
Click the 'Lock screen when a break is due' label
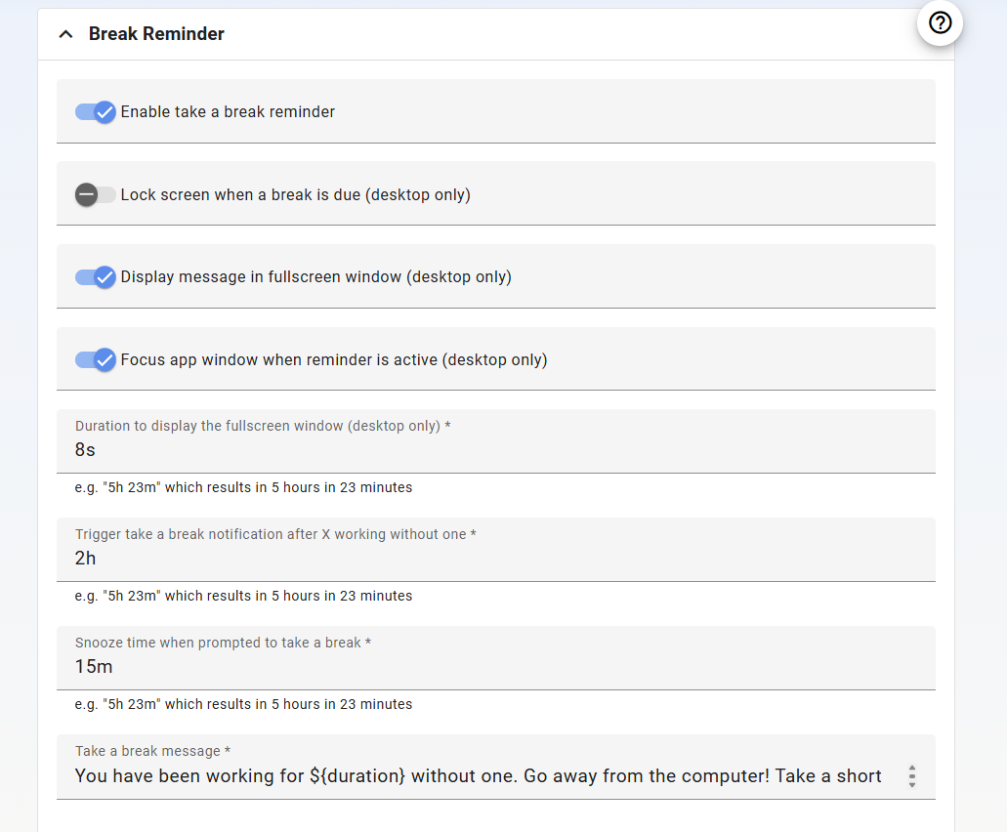pyautogui.click(x=295, y=194)
